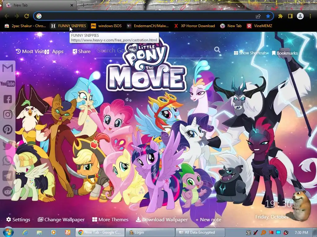Switch to 'All Data Encrypted' taskbar window

pyautogui.click(x=200, y=232)
